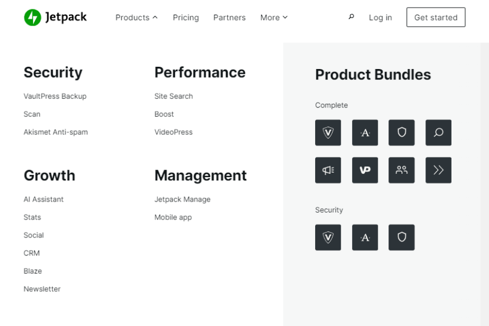Select the Log in option
Image resolution: width=489 pixels, height=326 pixels.
click(x=380, y=17)
